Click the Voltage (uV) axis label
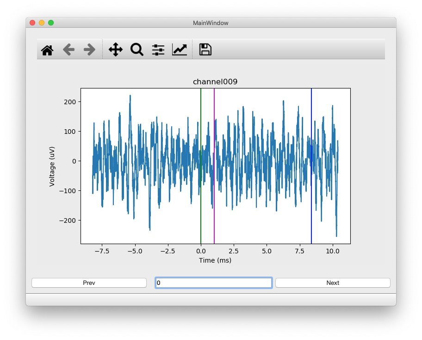 tap(52, 166)
